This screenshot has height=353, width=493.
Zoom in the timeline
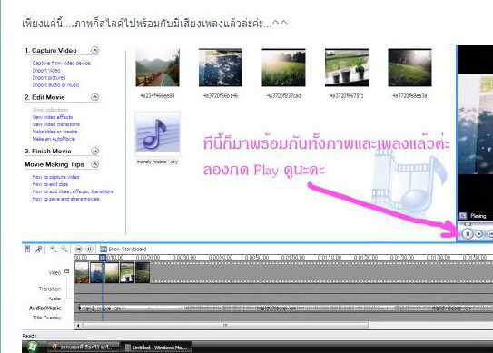click(54, 250)
